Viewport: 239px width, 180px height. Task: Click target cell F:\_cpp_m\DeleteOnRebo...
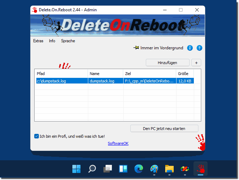tap(150, 81)
